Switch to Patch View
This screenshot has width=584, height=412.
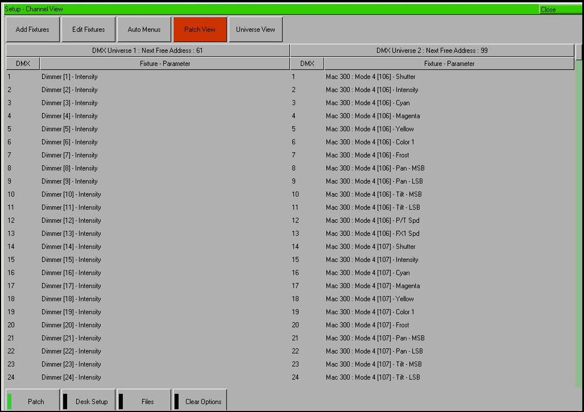(200, 30)
